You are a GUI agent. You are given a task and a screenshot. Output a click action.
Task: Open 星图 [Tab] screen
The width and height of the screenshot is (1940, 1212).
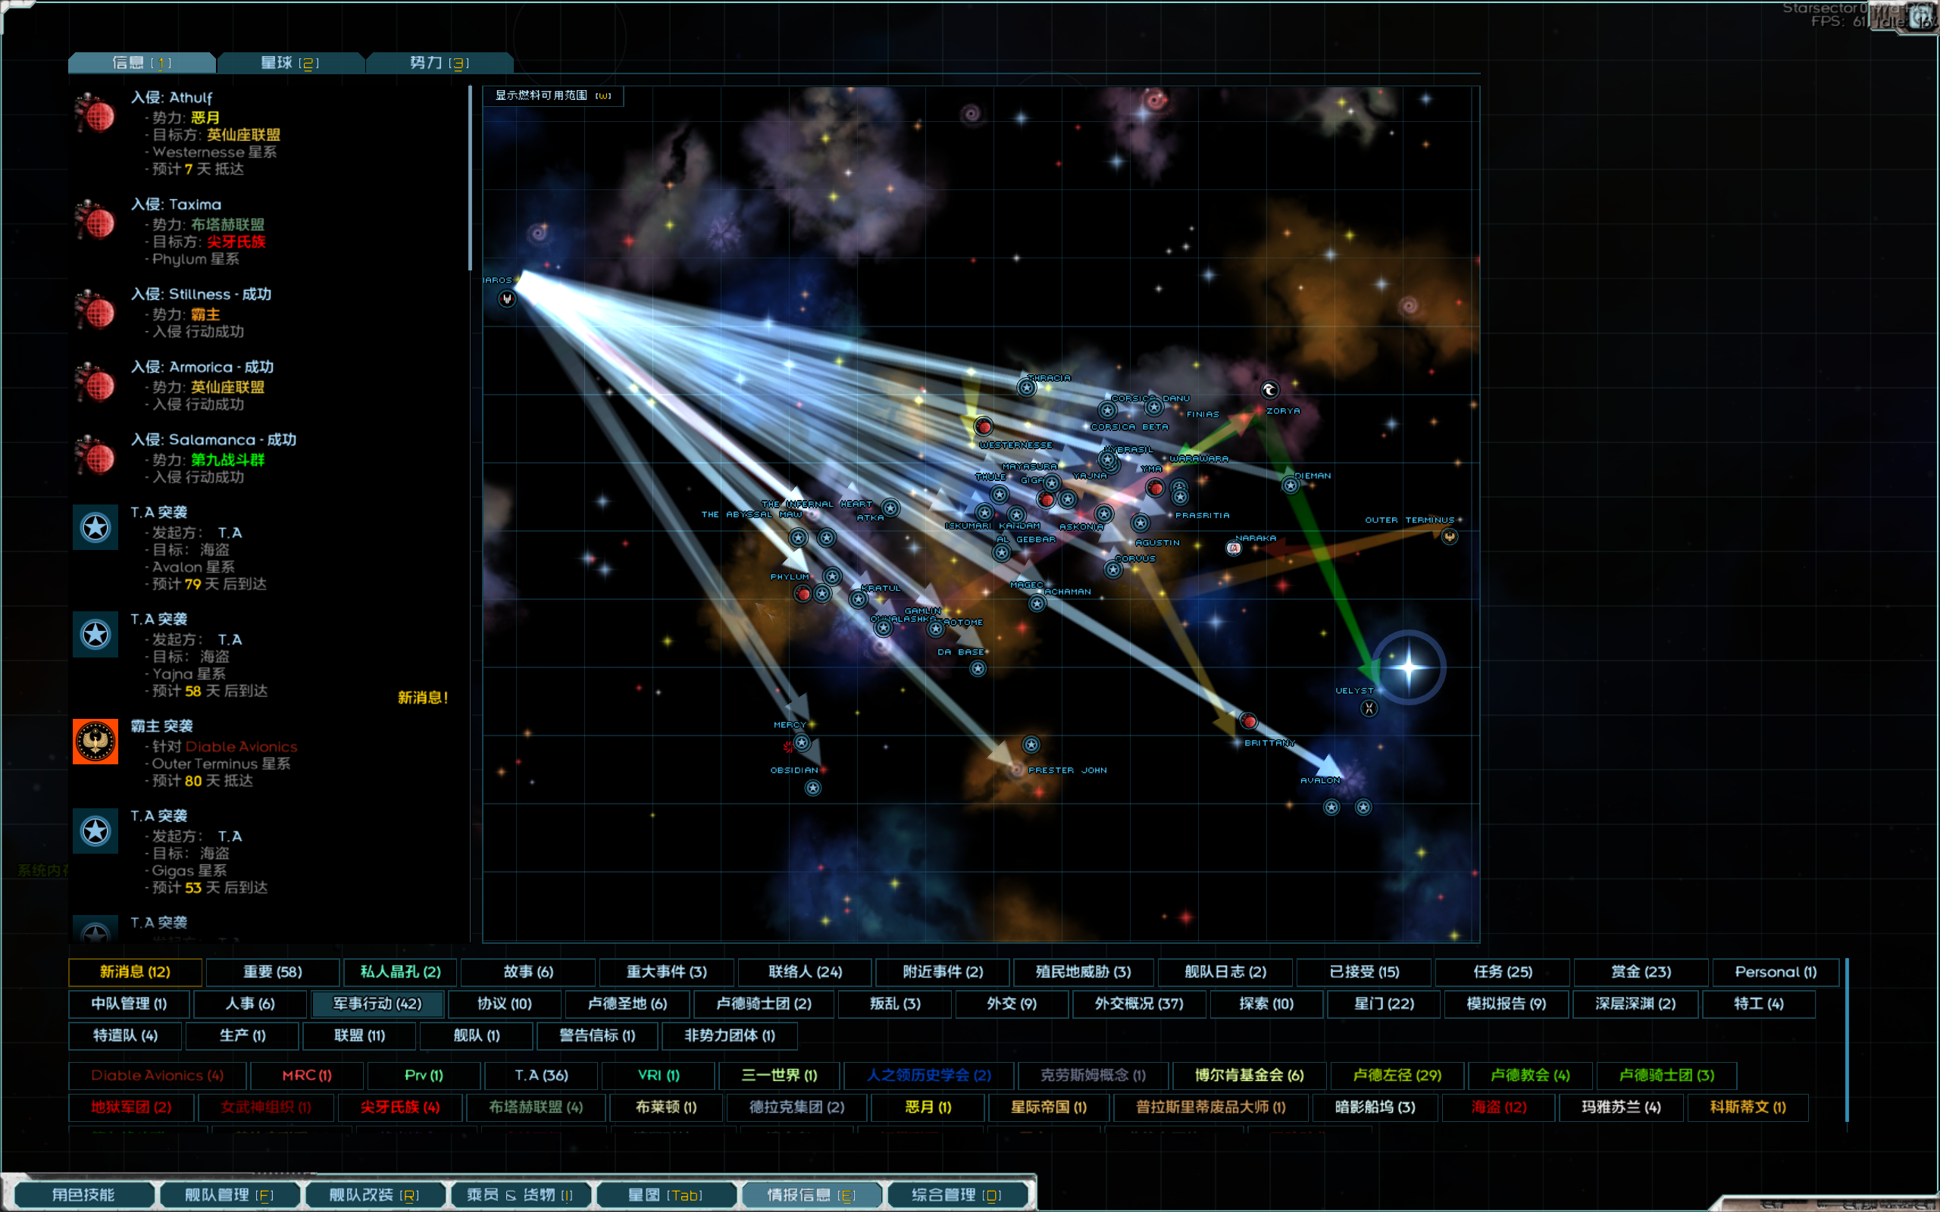[x=665, y=1195]
